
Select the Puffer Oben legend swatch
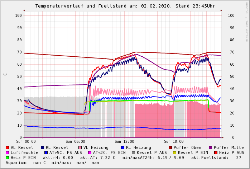tap(170, 147)
